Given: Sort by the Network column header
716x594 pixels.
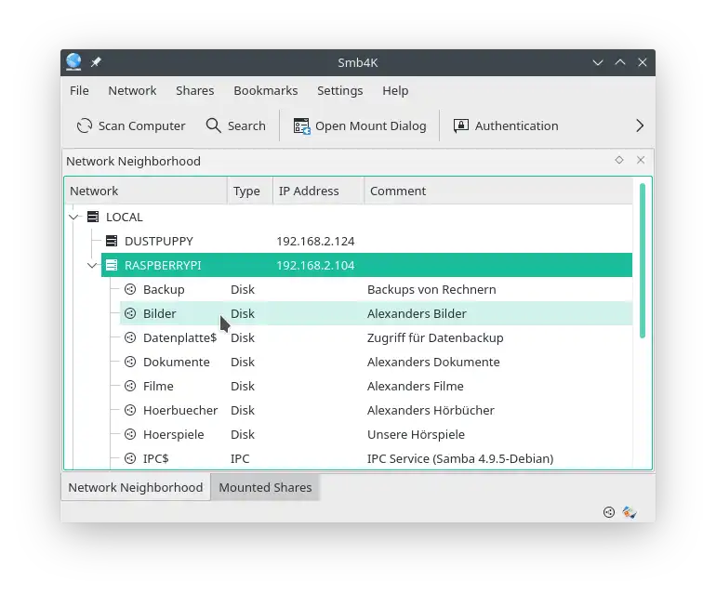Looking at the screenshot, I should 146,191.
